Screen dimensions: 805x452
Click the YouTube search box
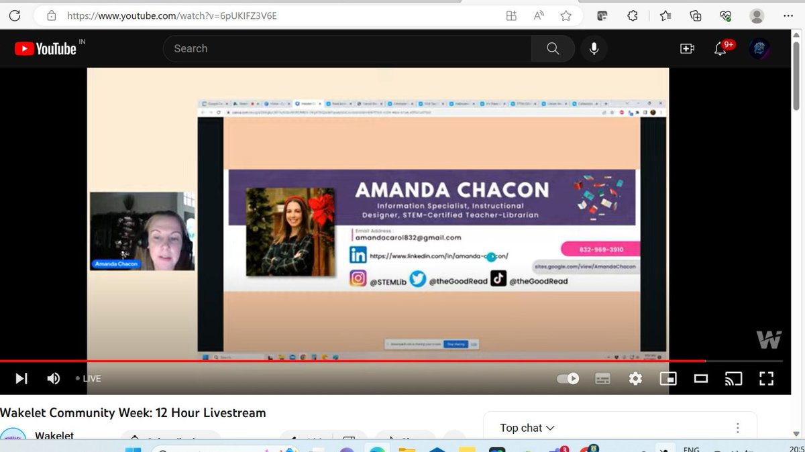point(347,48)
